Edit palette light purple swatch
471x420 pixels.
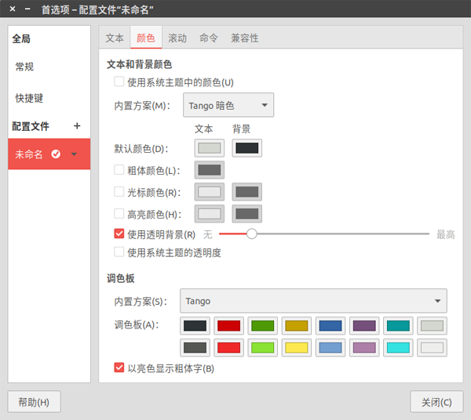pos(364,348)
